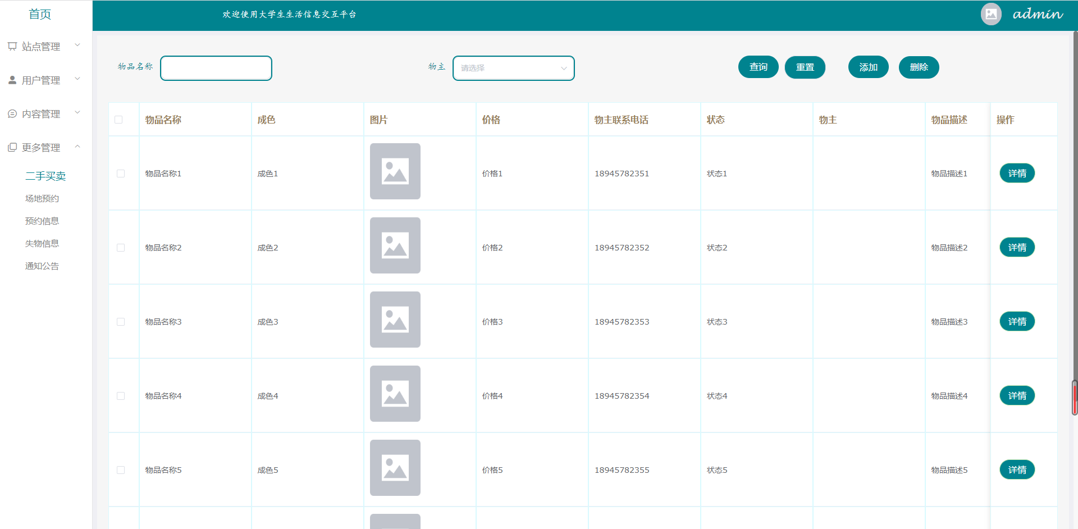Select the checkbox for 物品名称4 row
The height and width of the screenshot is (529, 1078).
pyautogui.click(x=121, y=396)
